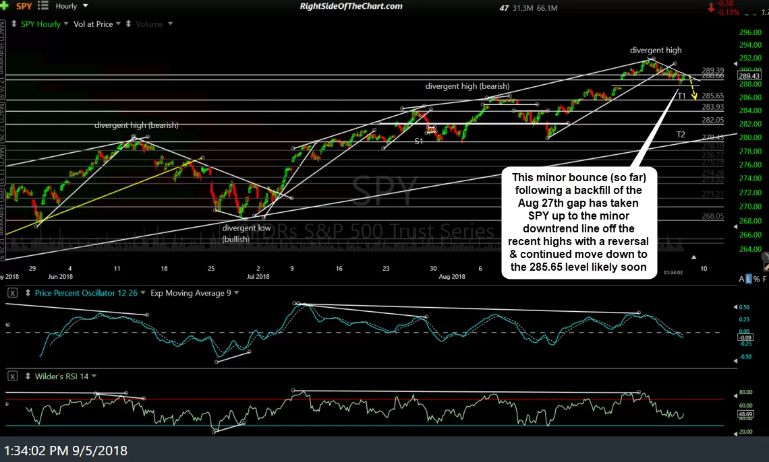Open the SPY Hourly plot dropdown arrow

[65, 24]
